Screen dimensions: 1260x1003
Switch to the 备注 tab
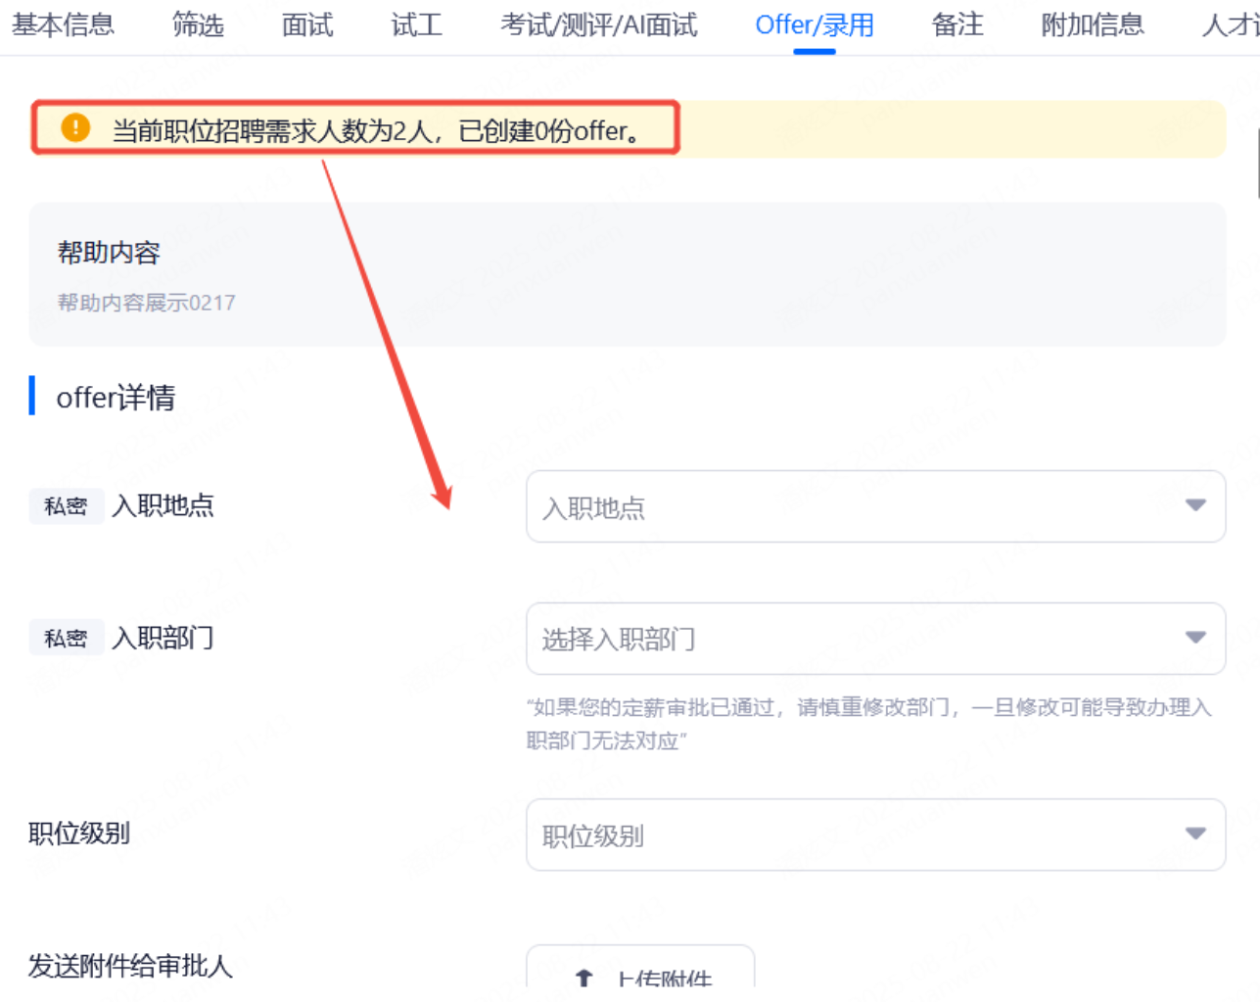(x=957, y=24)
